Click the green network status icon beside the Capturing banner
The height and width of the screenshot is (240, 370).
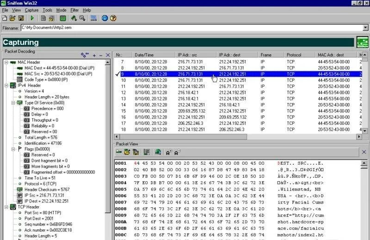tap(363, 43)
